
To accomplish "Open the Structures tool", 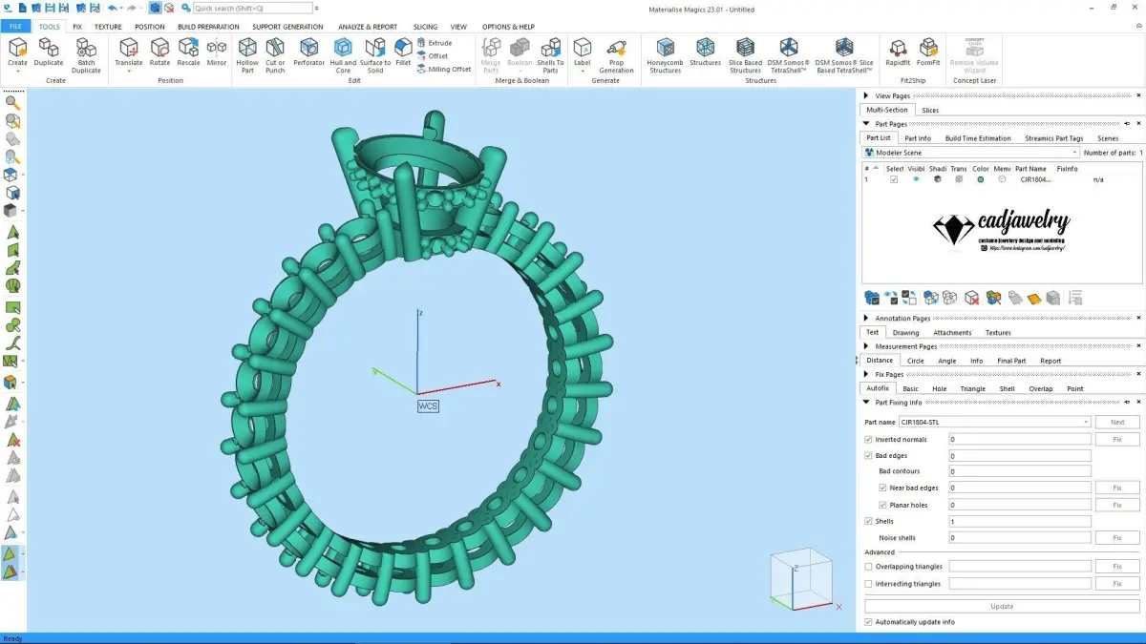I will click(x=705, y=52).
